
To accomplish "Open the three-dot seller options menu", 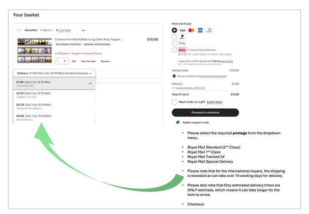I will (x=83, y=30).
